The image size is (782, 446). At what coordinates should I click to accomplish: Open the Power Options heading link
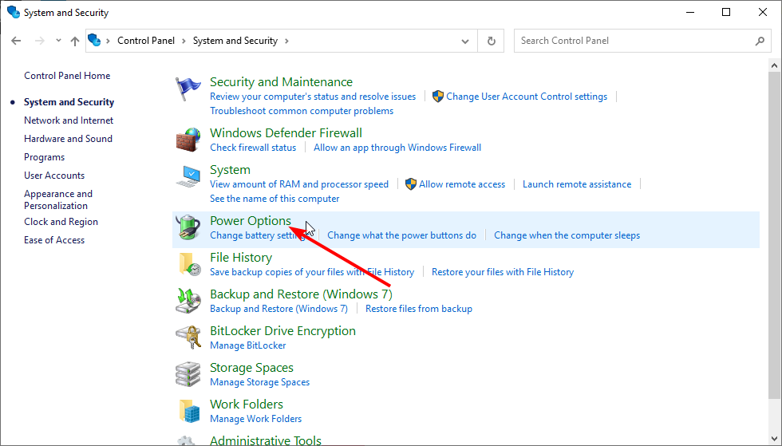251,220
